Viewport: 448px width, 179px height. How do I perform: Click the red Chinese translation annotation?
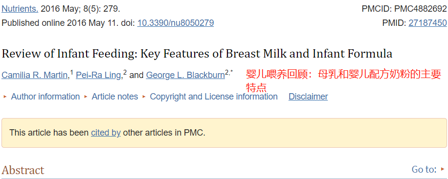click(343, 80)
